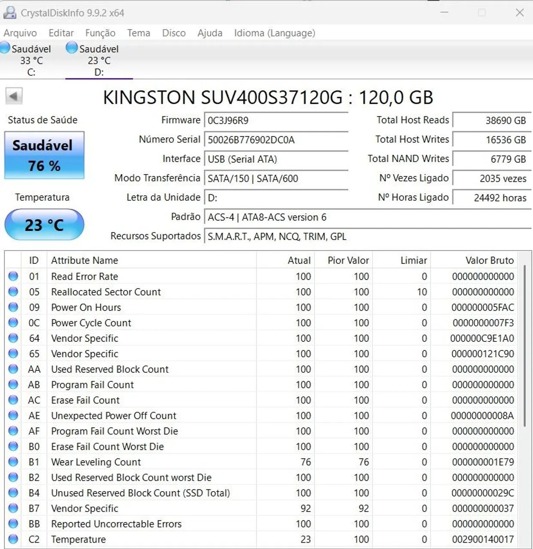The image size is (533, 549).
Task: Click status orb of Unused Reserved Block Count row
Action: (x=13, y=492)
